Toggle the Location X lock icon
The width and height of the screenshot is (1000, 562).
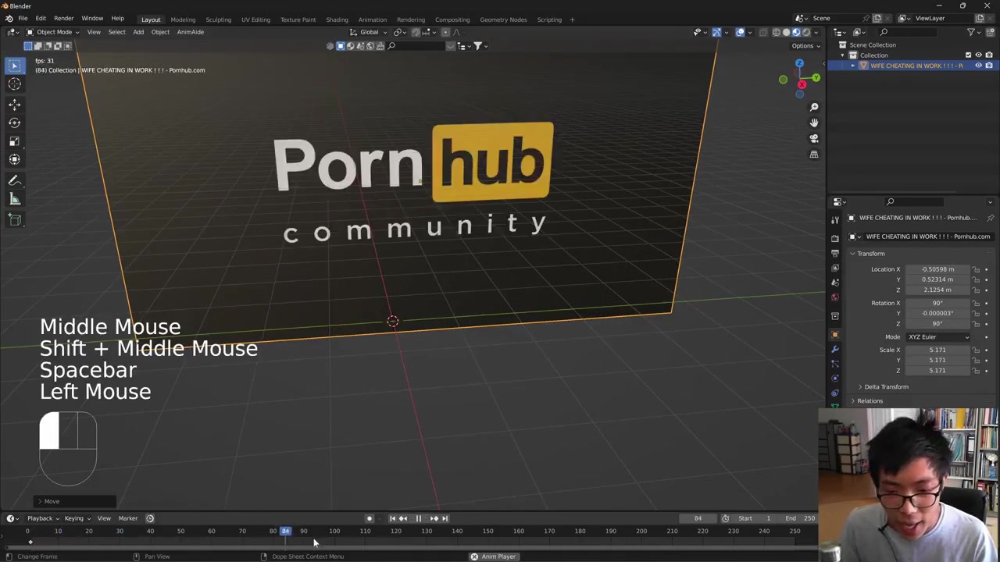(x=976, y=269)
